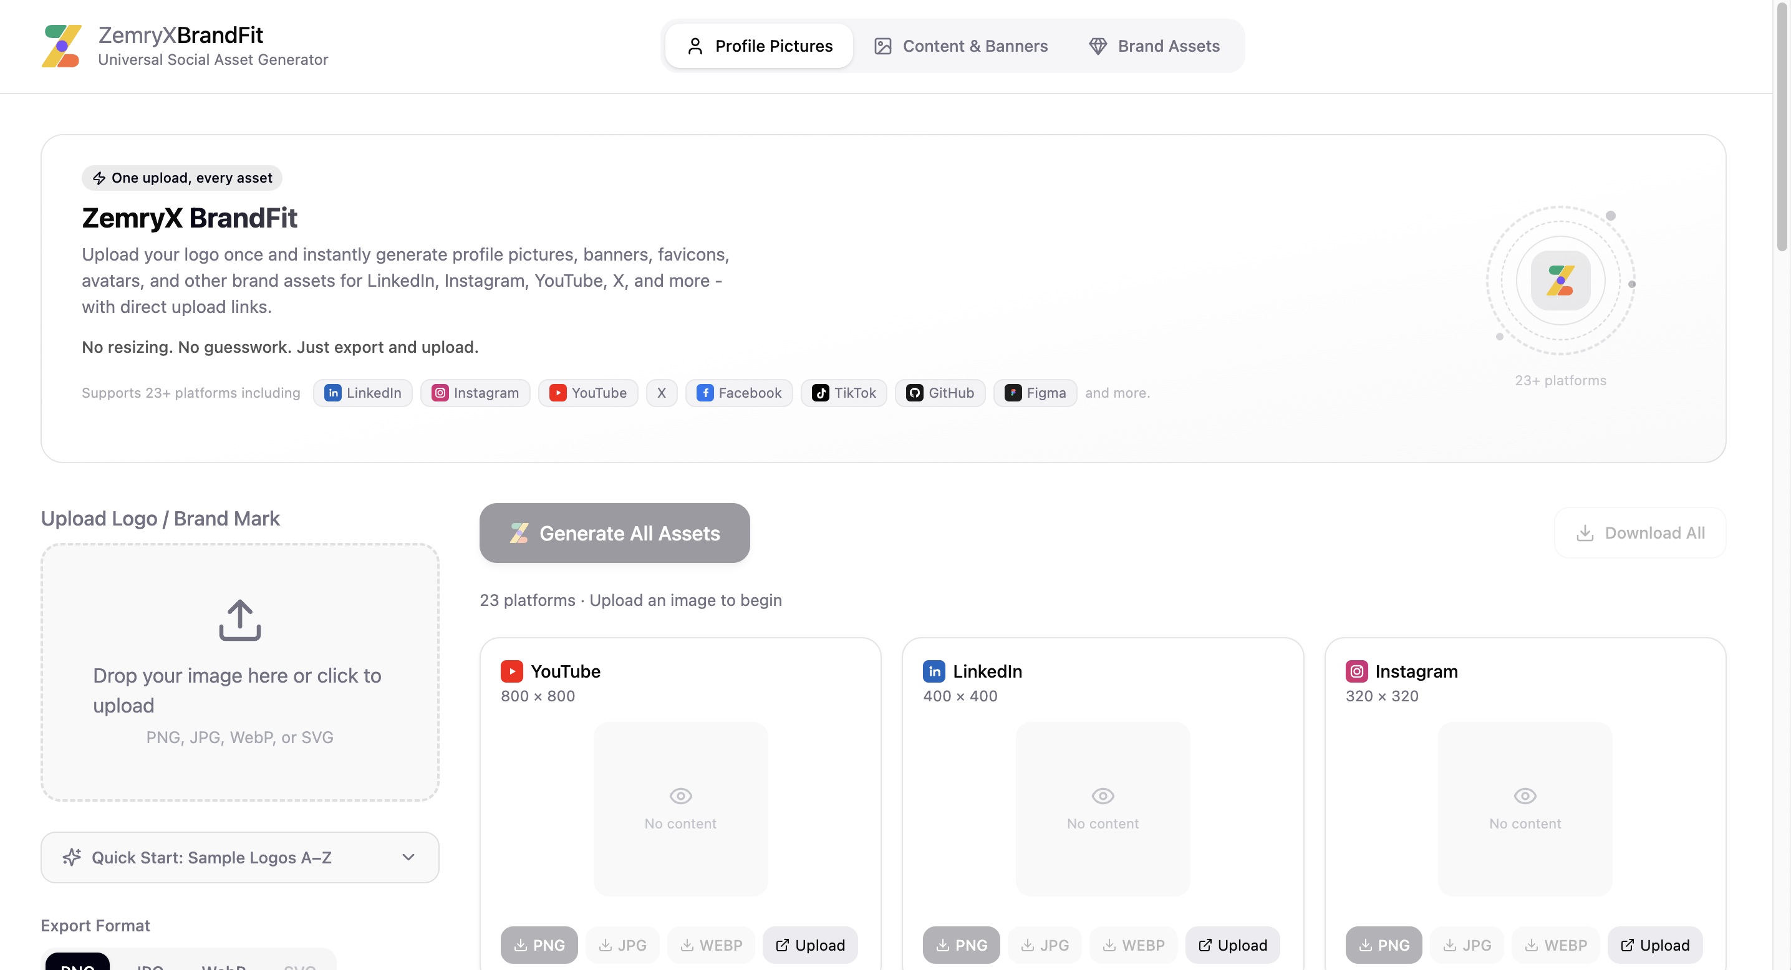
Task: Click 'PNG, JPG, WebP, or SVG' hint text
Action: pyautogui.click(x=240, y=737)
